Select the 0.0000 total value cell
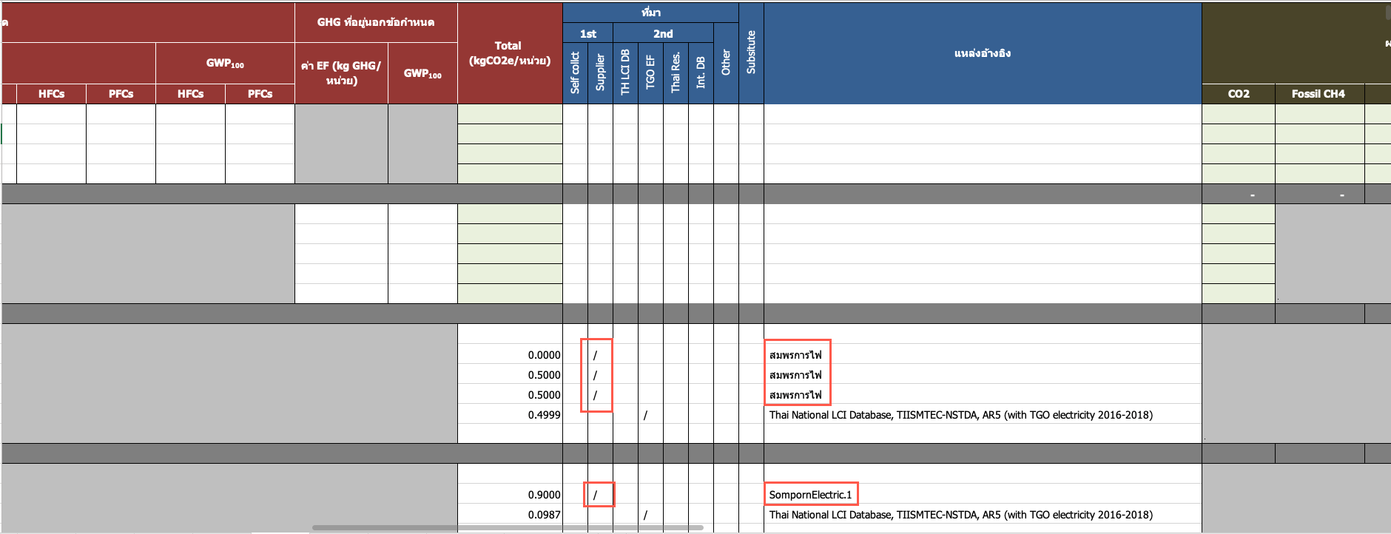 coord(511,355)
